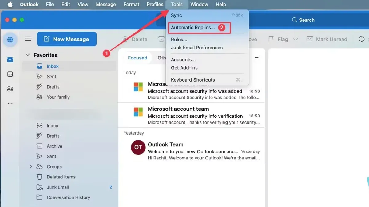369x207 pixels.
Task: Click the Search field in title bar
Action: (x=303, y=20)
